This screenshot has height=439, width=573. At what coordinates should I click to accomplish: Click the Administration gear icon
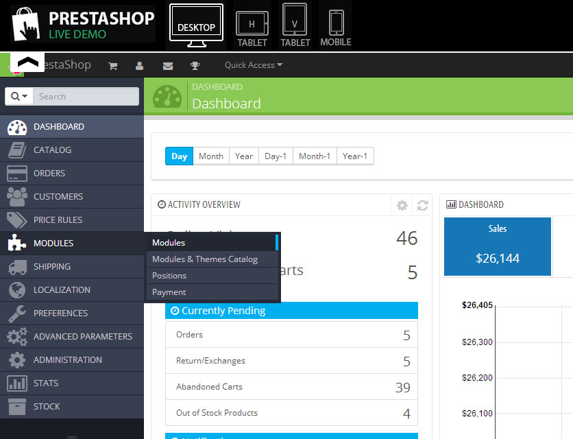point(17,360)
